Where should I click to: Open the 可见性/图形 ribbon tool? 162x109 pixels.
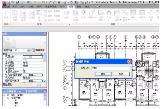pos(23,15)
